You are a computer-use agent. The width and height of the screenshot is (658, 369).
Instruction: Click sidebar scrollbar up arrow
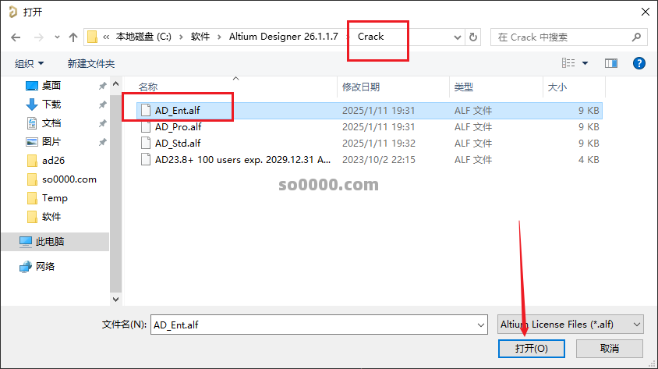tap(116, 83)
